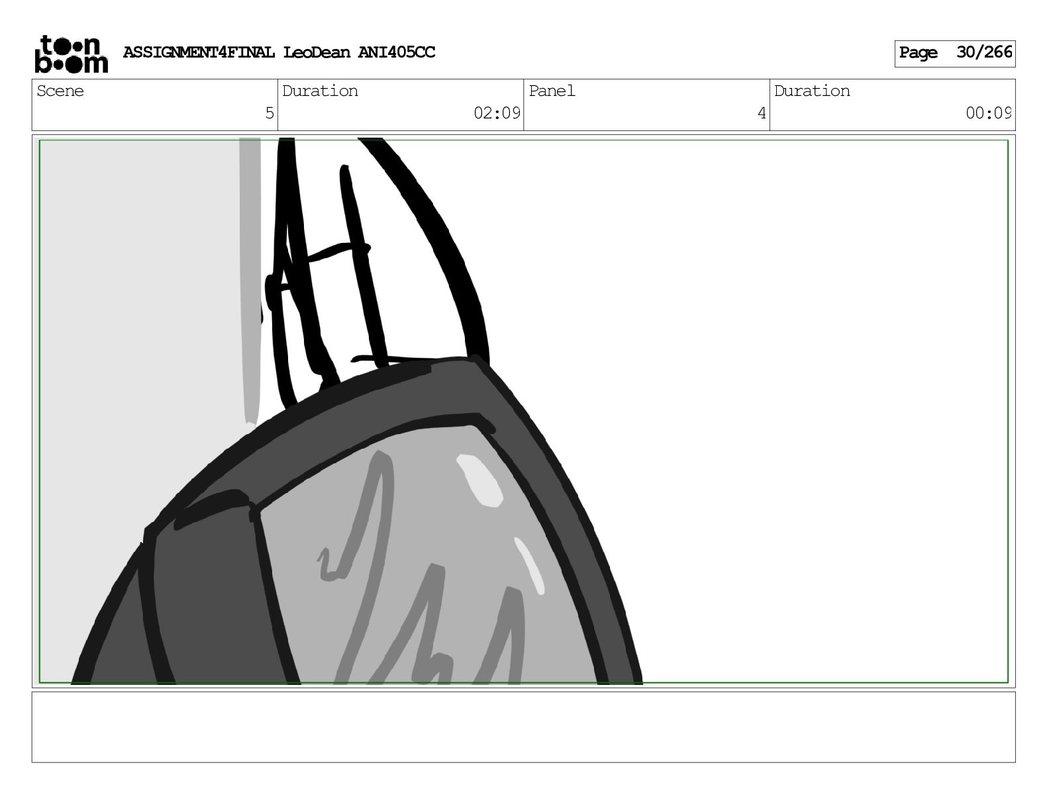Select the scene number 5
This screenshot has width=1049, height=810.
click(270, 113)
